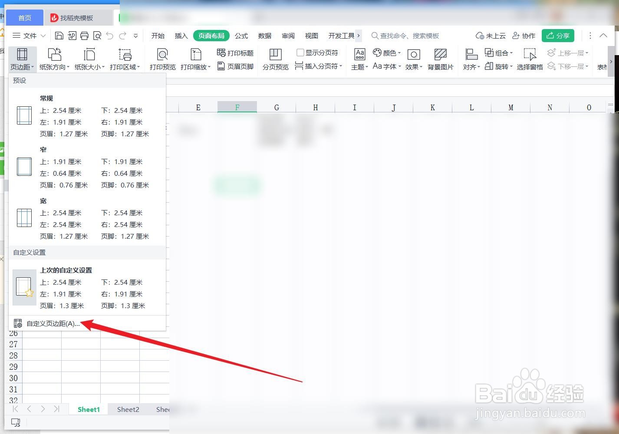Viewport: 619px width, 434px height.
Task: Click the 打印预览 ribbon button
Action: pos(163,59)
